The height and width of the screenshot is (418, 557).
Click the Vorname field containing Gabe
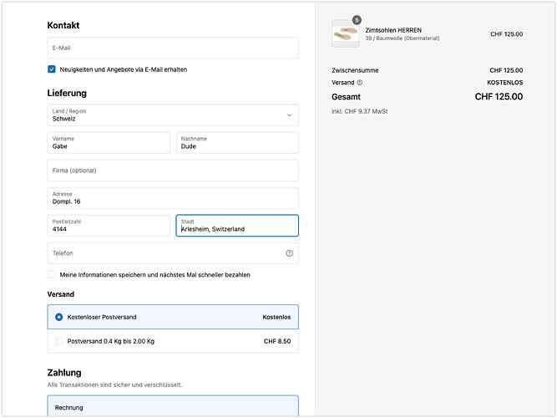click(109, 143)
